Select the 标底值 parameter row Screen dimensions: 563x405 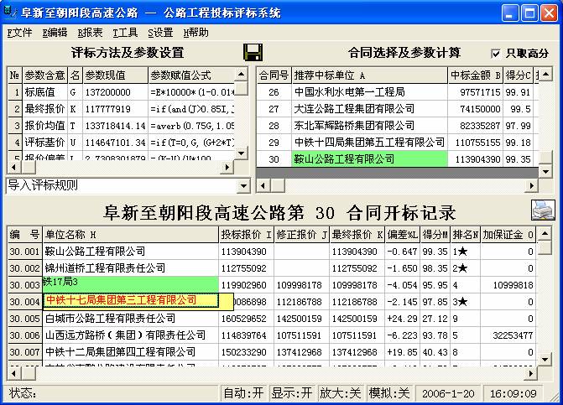[x=121, y=92]
